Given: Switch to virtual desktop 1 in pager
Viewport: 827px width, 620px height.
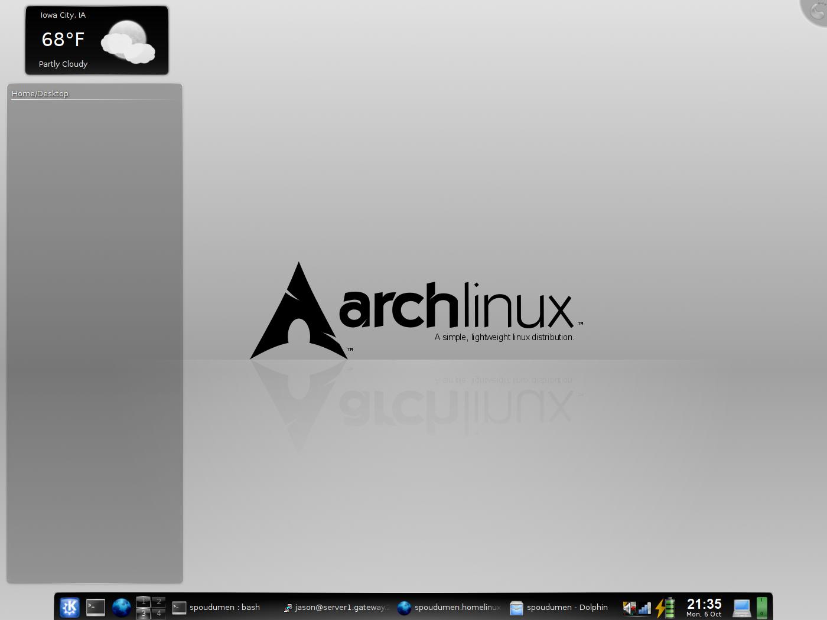Looking at the screenshot, I should [x=144, y=602].
